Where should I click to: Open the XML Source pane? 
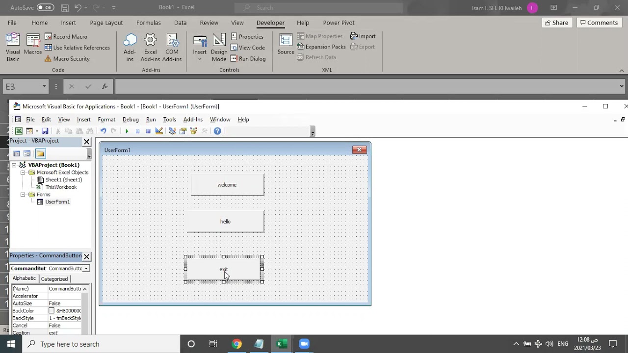click(286, 44)
